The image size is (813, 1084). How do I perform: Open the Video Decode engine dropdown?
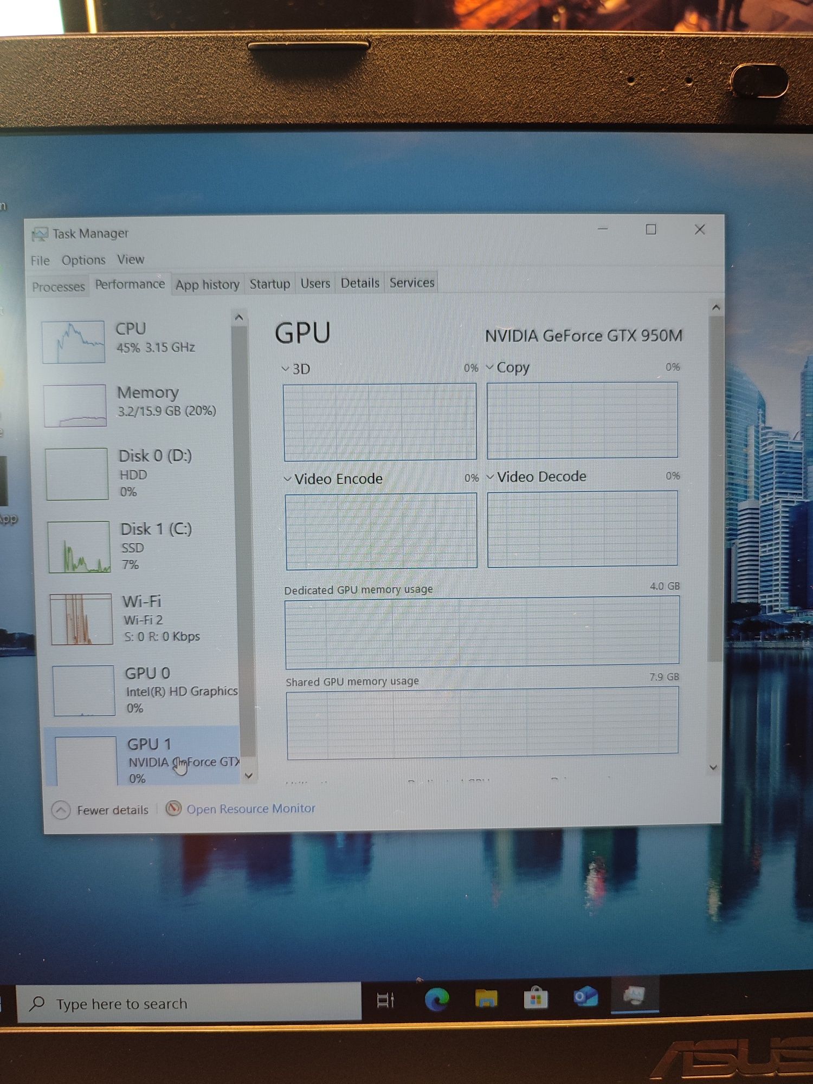tap(536, 476)
